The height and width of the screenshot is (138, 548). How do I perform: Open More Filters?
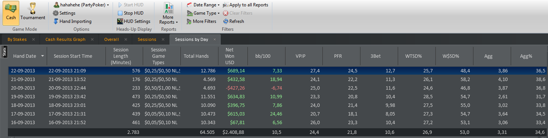point(201,21)
